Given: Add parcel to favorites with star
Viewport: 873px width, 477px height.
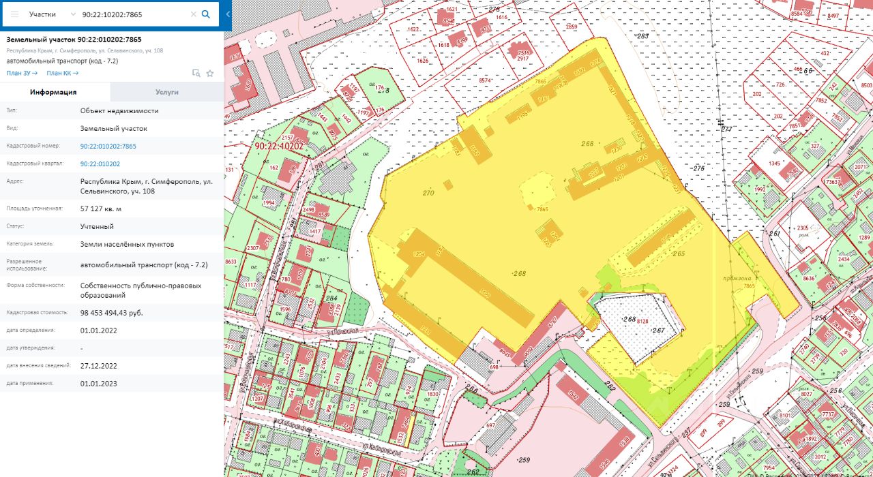Looking at the screenshot, I should click(x=210, y=73).
